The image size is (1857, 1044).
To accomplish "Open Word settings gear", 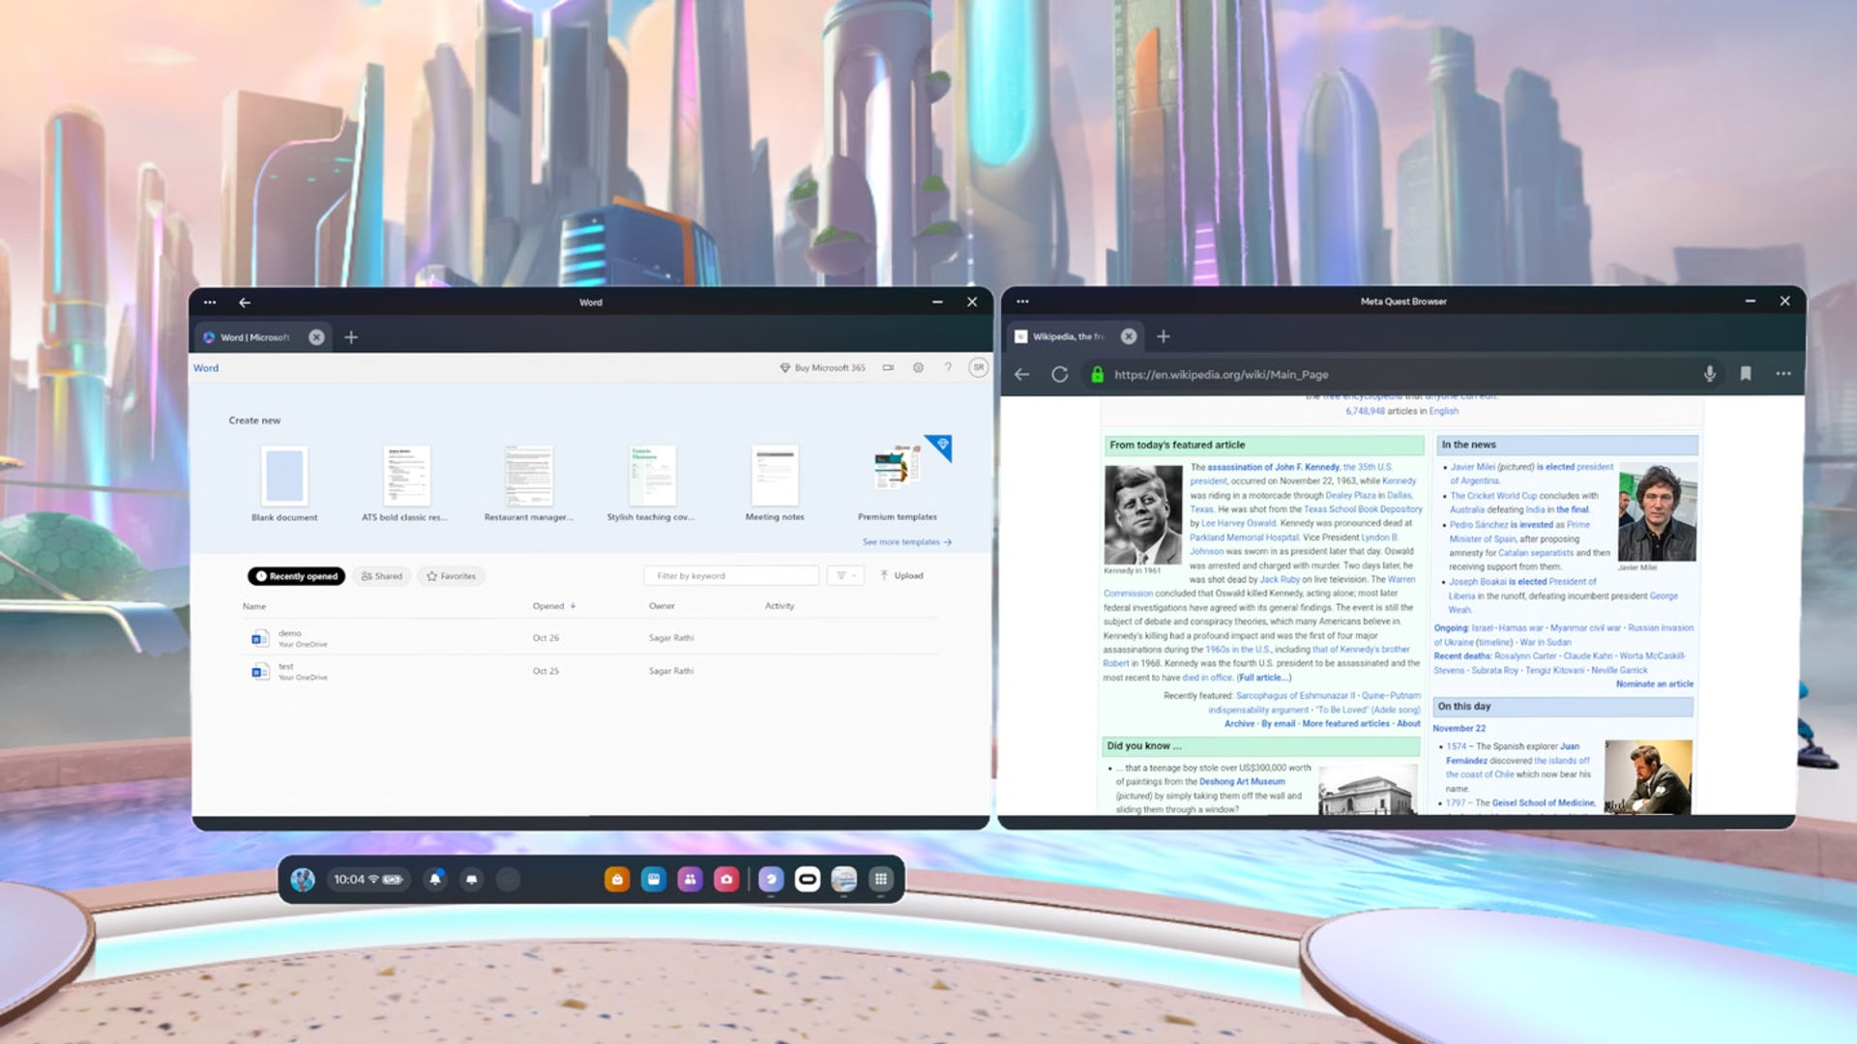I will click(918, 367).
